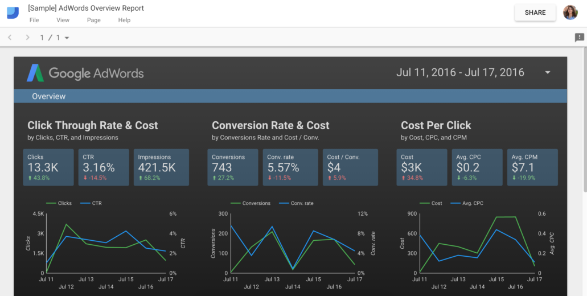Screen dimensions: 587x296
Task: Toggle the Conversions legend entry
Action: [251, 203]
